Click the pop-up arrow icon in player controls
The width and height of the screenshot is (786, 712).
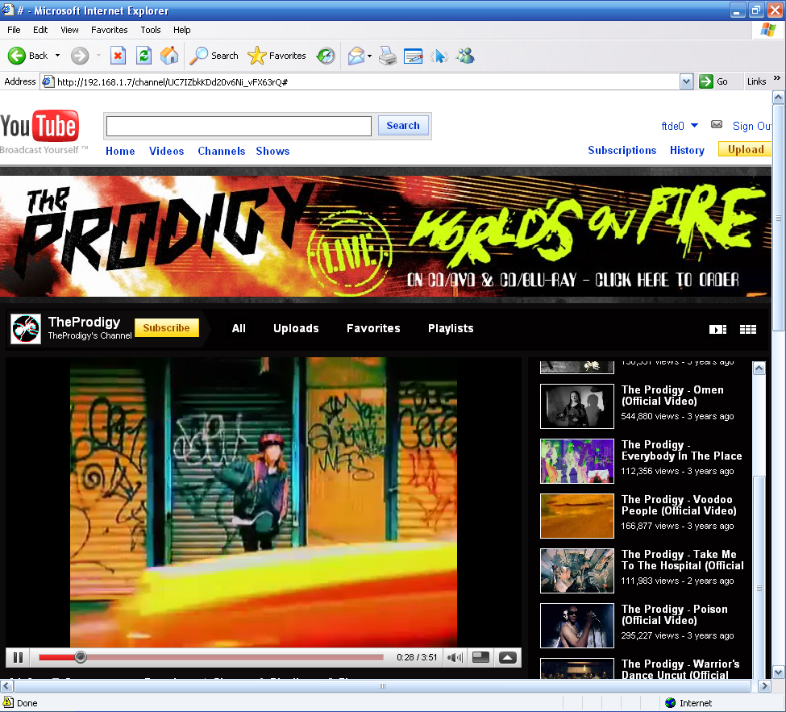point(507,657)
